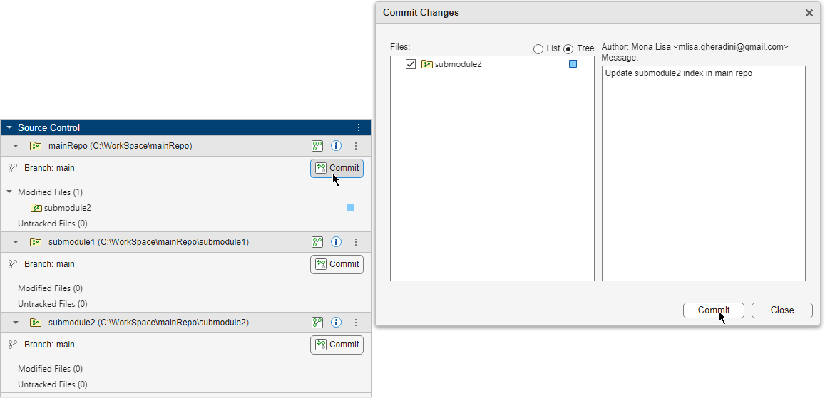825x398 pixels.
Task: Open more options menu for submodule2
Action: pos(356,323)
